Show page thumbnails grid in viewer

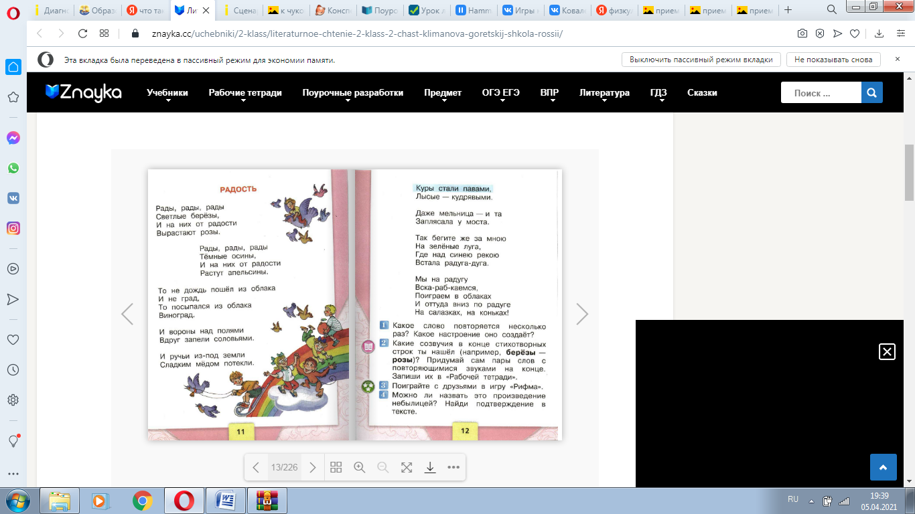pos(336,467)
